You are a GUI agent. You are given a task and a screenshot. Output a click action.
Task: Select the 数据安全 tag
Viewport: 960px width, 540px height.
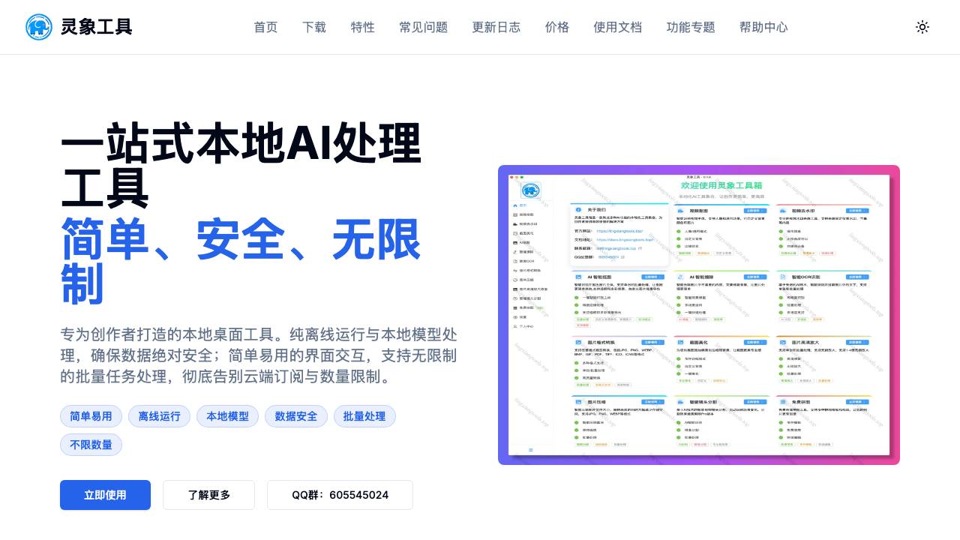click(x=296, y=416)
